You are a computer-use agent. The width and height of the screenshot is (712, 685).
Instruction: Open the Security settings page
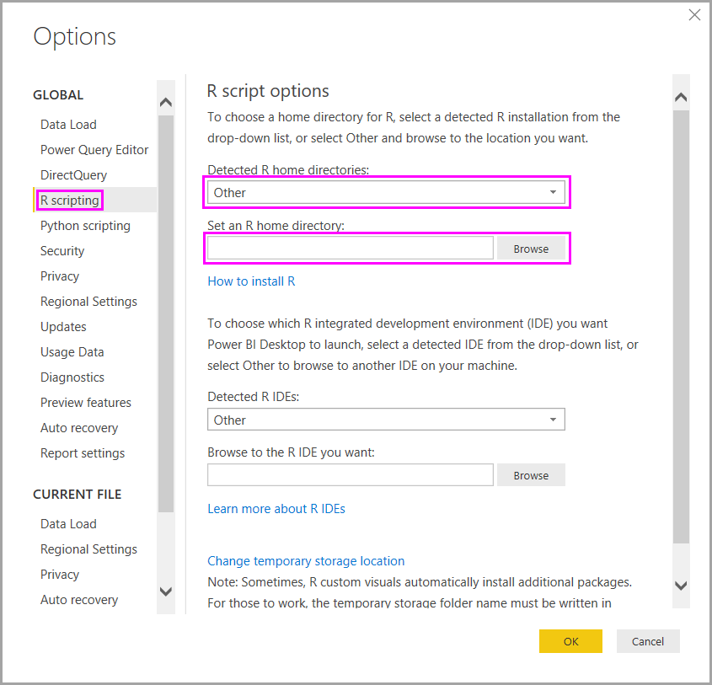(x=62, y=250)
